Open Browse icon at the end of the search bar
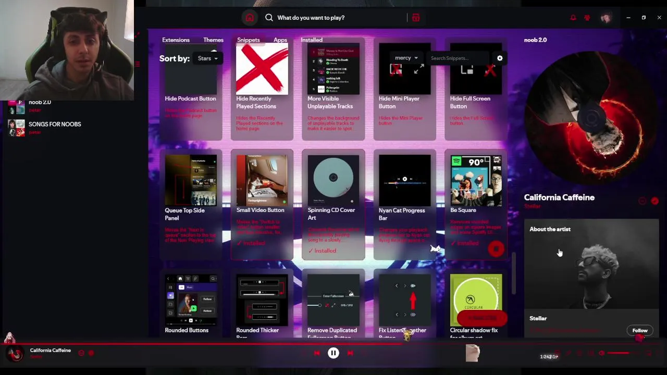 415,18
